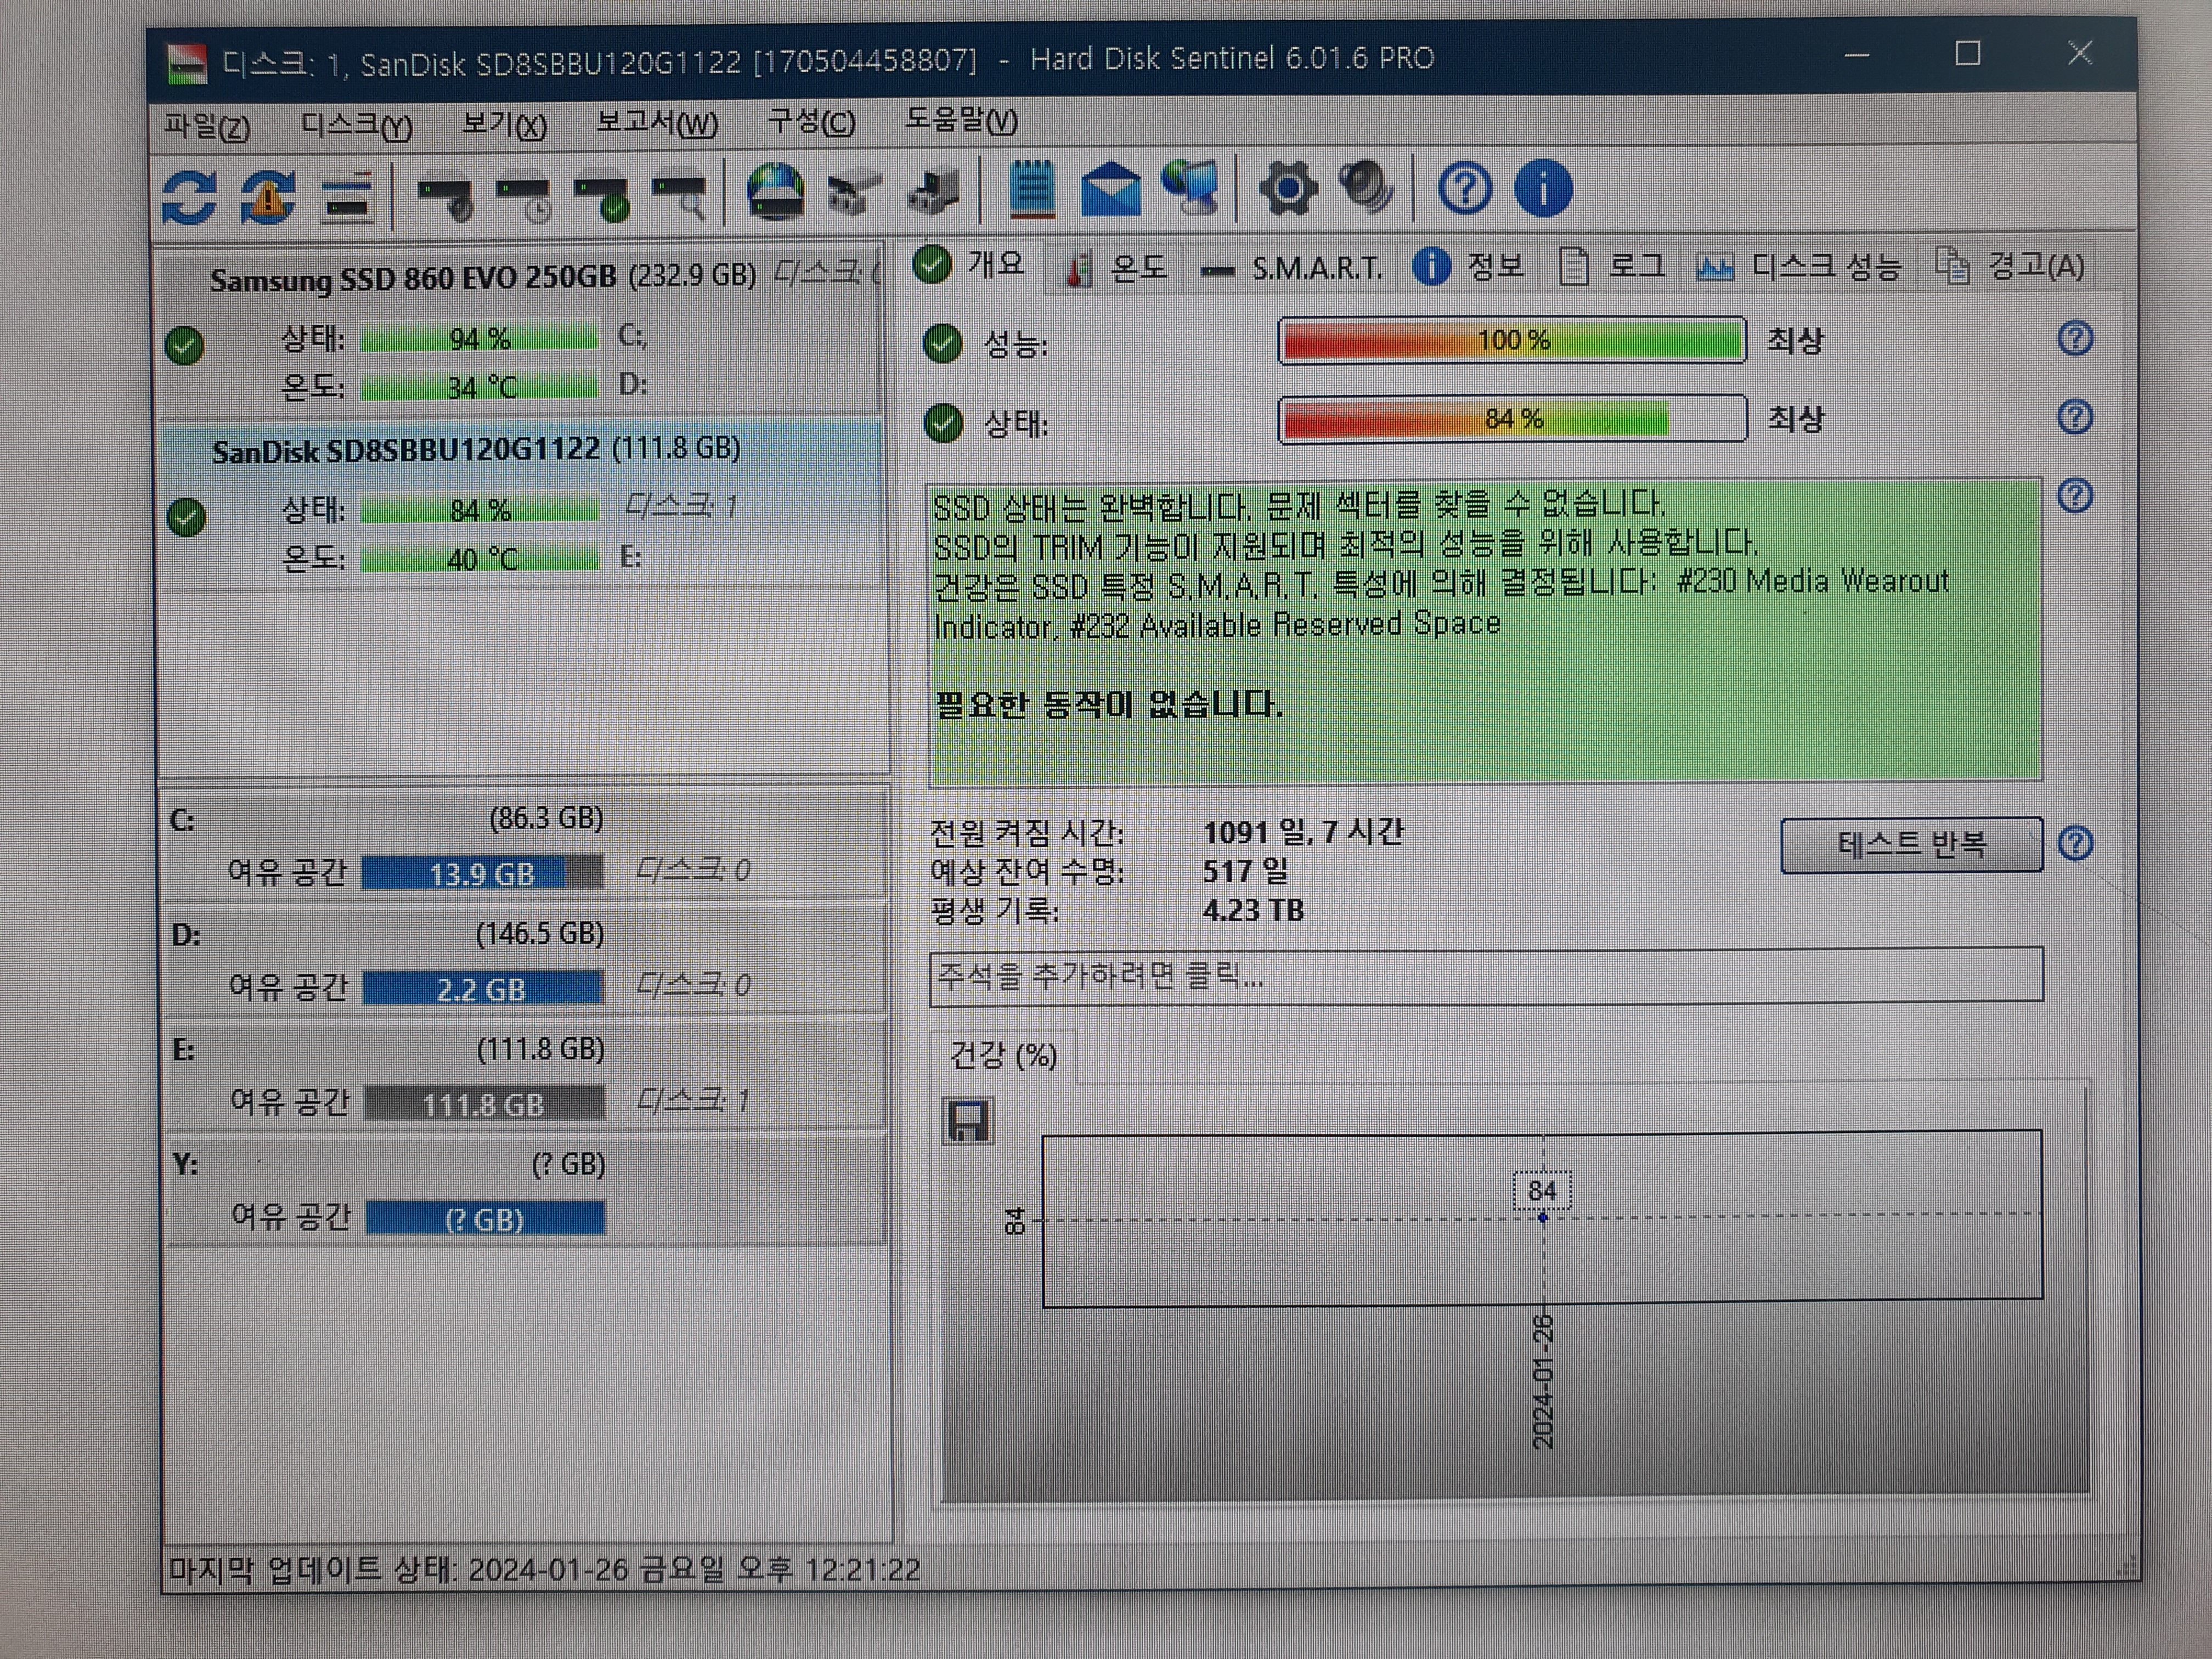Viewport: 2212px width, 1659px height.
Task: Click Samsung disk 상태 94 % bar
Action: pyautogui.click(x=479, y=338)
